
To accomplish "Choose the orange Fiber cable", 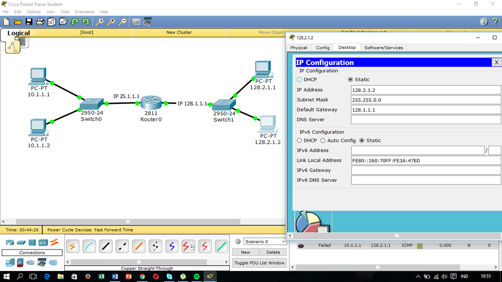I will [x=138, y=246].
